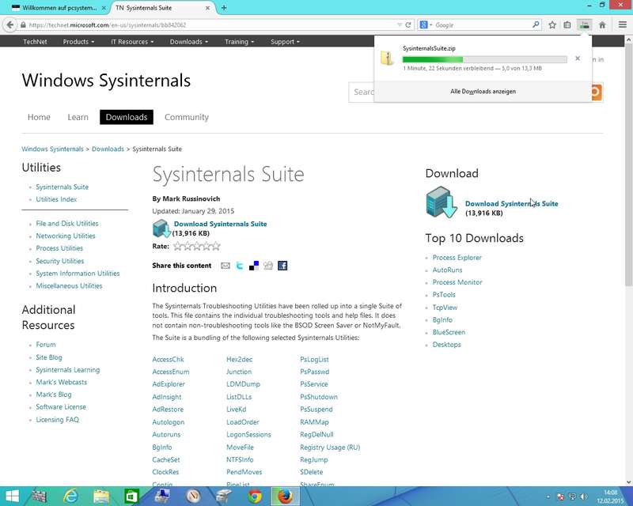Image resolution: width=633 pixels, height=506 pixels.
Task: Click the Firefox taskbar icon
Action: pos(285,497)
